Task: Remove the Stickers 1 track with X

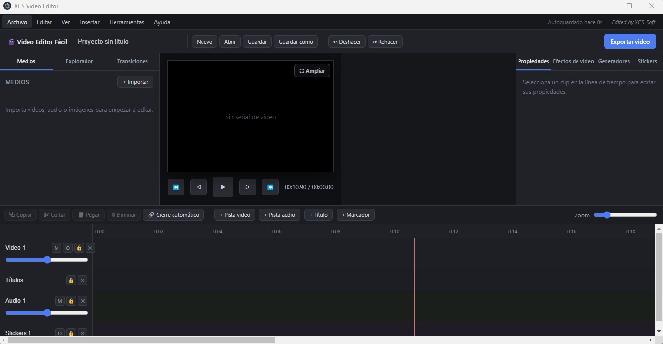Action: [x=83, y=333]
